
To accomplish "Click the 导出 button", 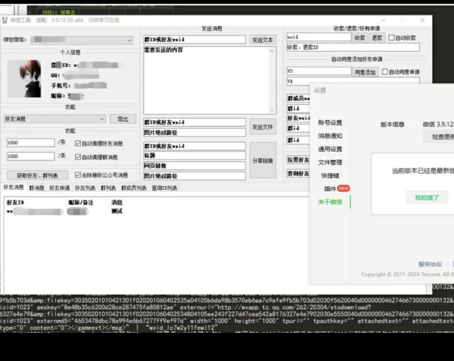I will tap(123, 119).
